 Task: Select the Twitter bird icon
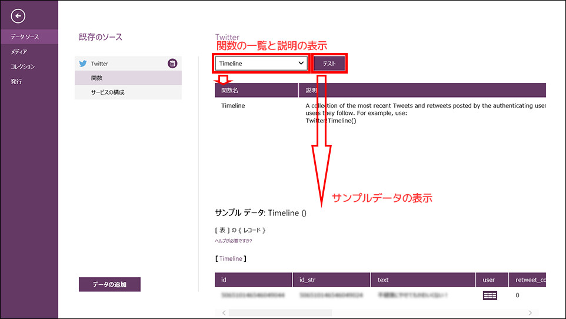click(x=83, y=64)
